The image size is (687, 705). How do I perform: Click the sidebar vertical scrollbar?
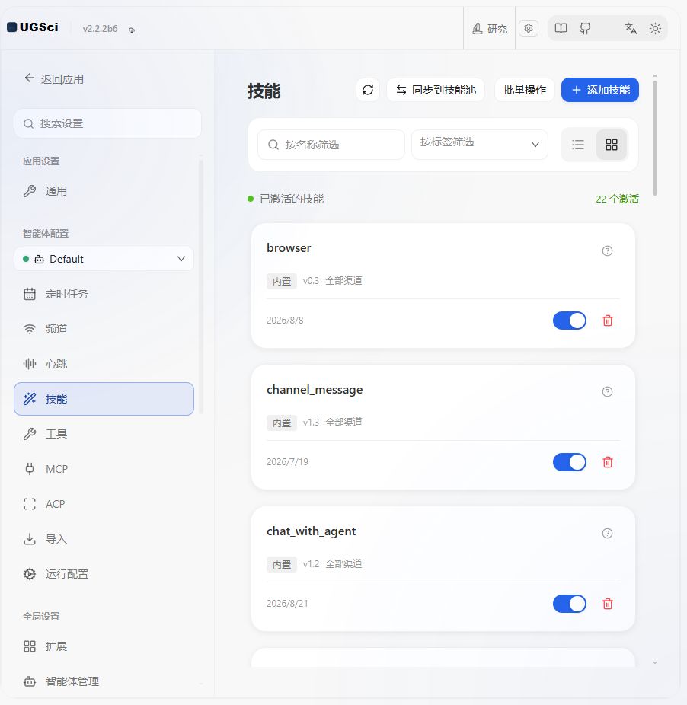coord(200,286)
